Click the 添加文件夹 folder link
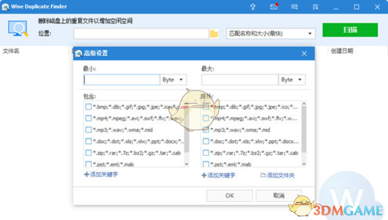This screenshot has height=220, width=388. (x=278, y=176)
